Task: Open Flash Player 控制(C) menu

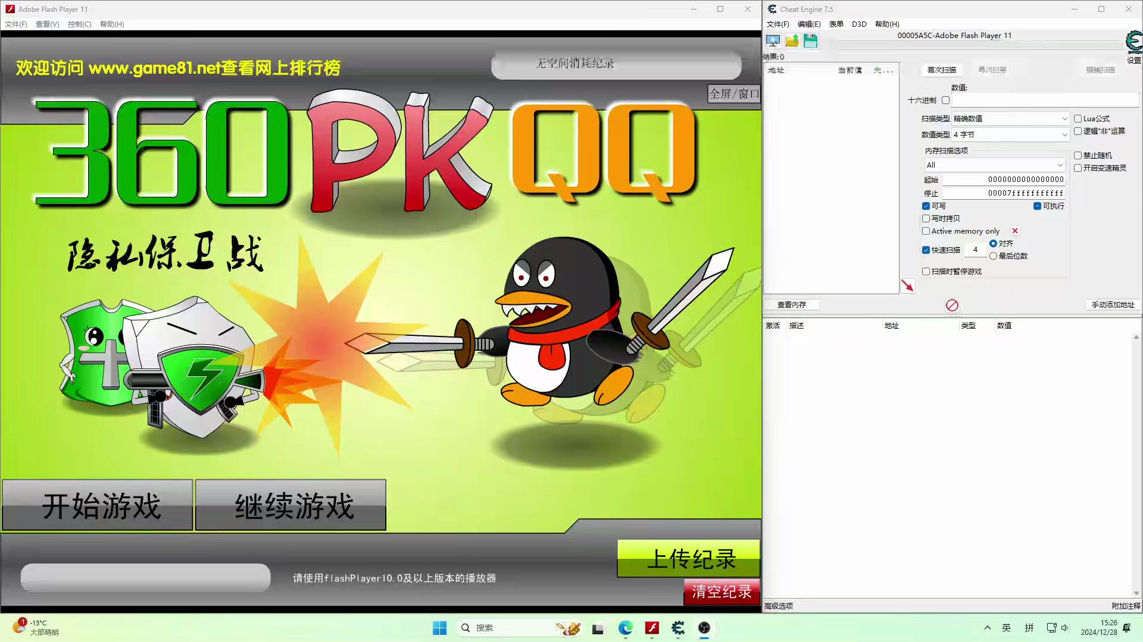Action: (x=79, y=24)
